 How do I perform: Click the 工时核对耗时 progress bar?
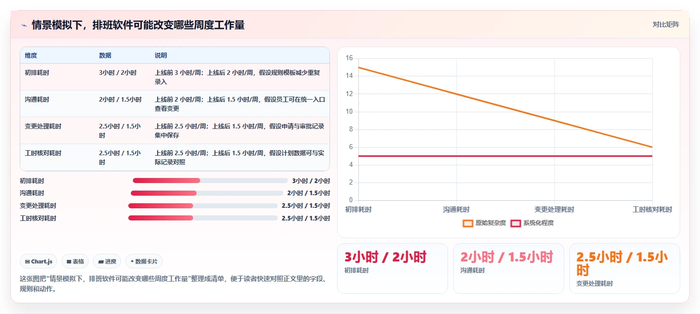pos(203,218)
